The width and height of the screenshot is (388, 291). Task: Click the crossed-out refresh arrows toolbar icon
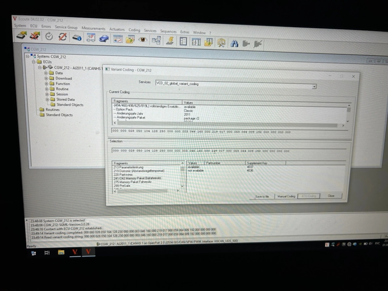pyautogui.click(x=62, y=37)
